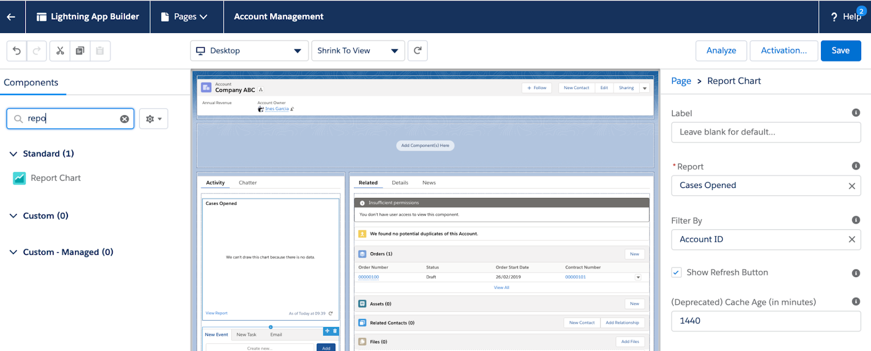Click info icon next to Filter By
Screen dimensions: 871x351
(856, 220)
